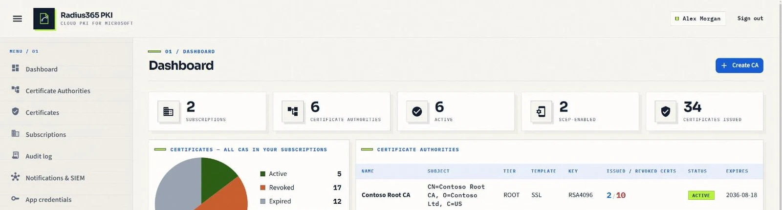This screenshot has width=782, height=210.
Task: Click the Radius365 PKI title
Action: point(87,15)
